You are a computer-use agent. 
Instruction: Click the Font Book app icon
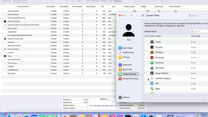[152, 68]
